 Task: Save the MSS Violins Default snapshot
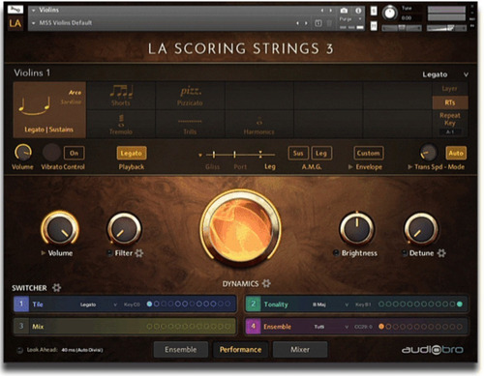click(x=318, y=23)
